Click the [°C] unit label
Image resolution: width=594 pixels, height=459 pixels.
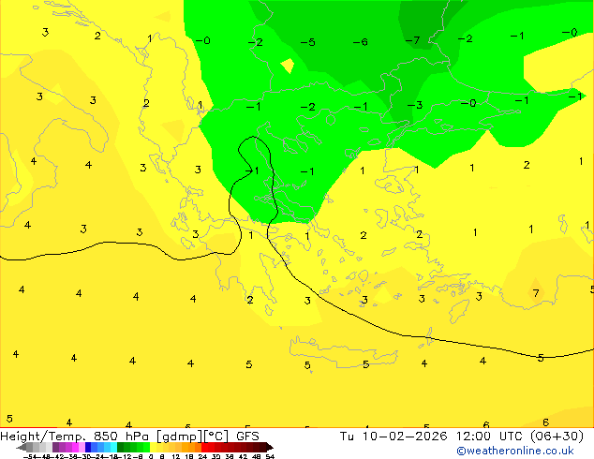(x=216, y=437)
